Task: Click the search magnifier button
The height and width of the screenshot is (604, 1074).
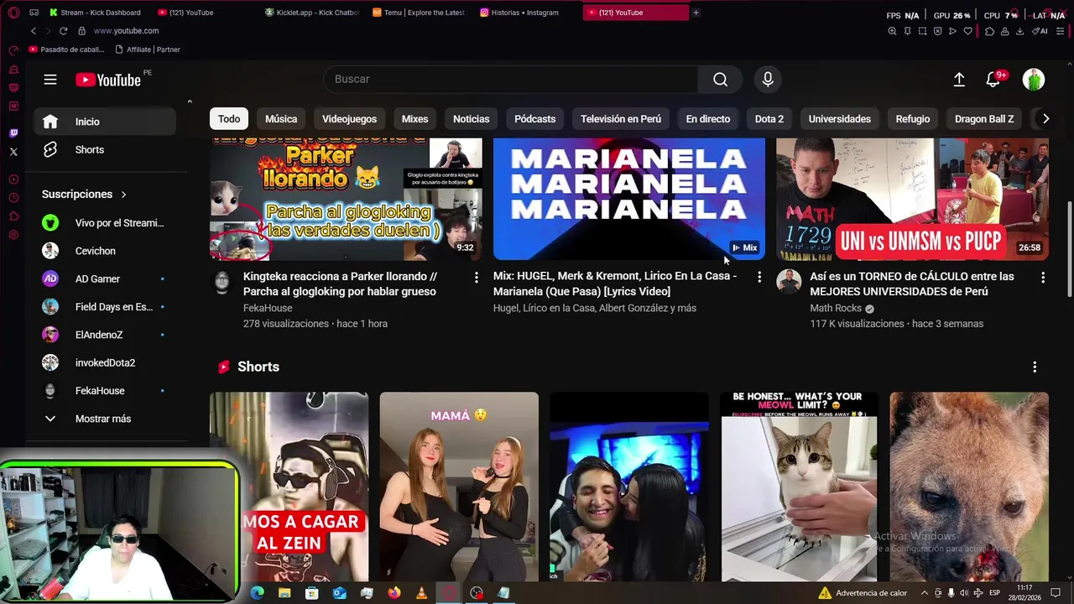Action: [720, 79]
